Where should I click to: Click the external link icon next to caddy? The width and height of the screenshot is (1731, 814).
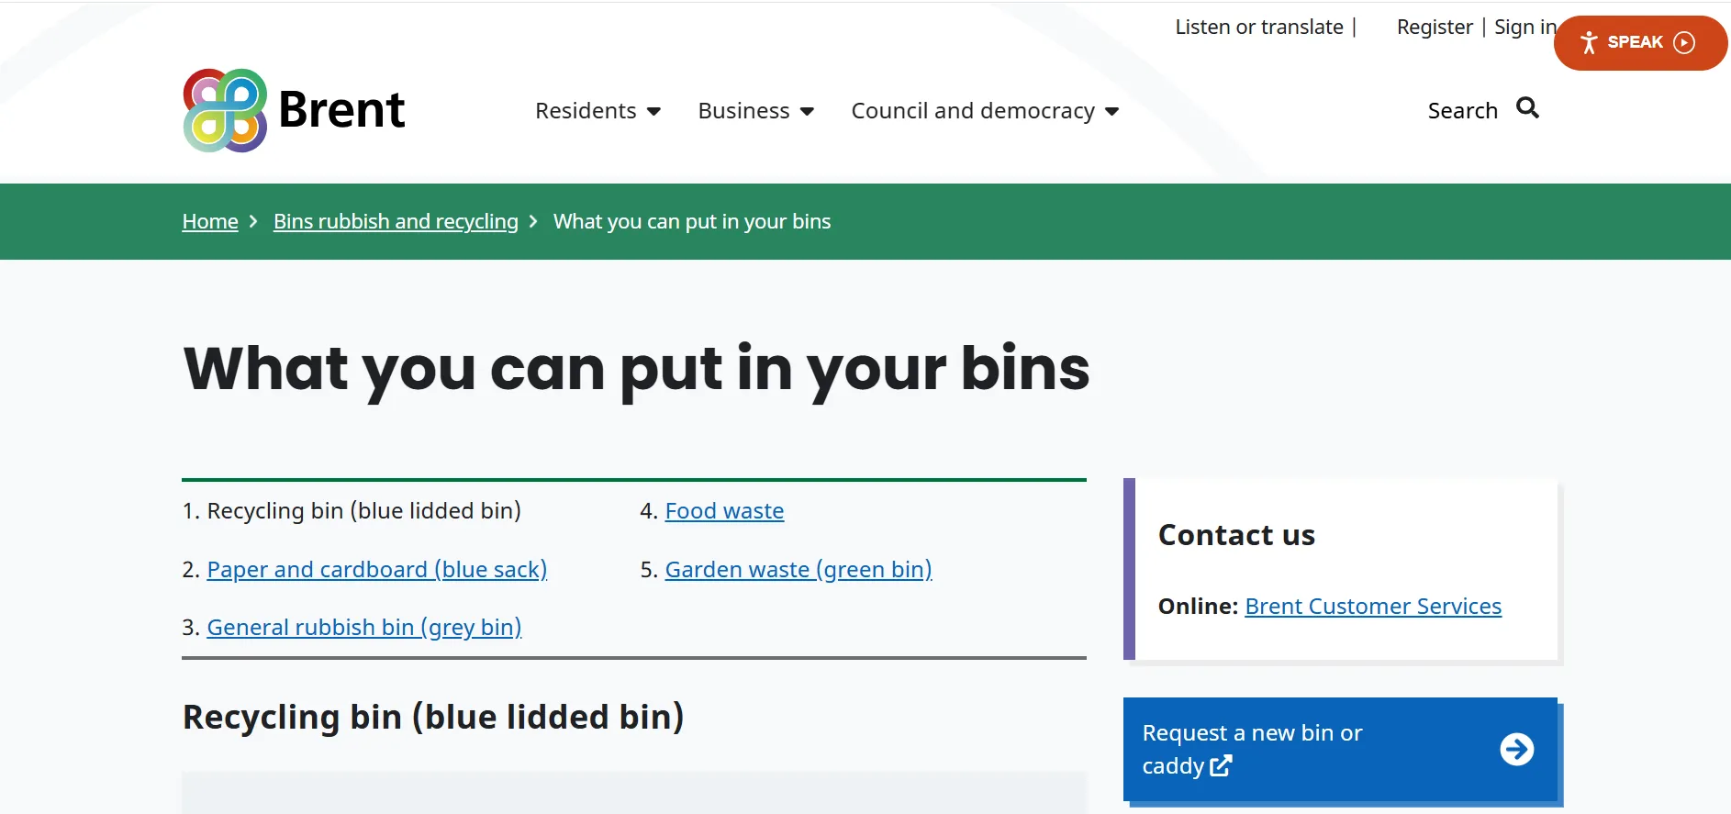point(1221,765)
